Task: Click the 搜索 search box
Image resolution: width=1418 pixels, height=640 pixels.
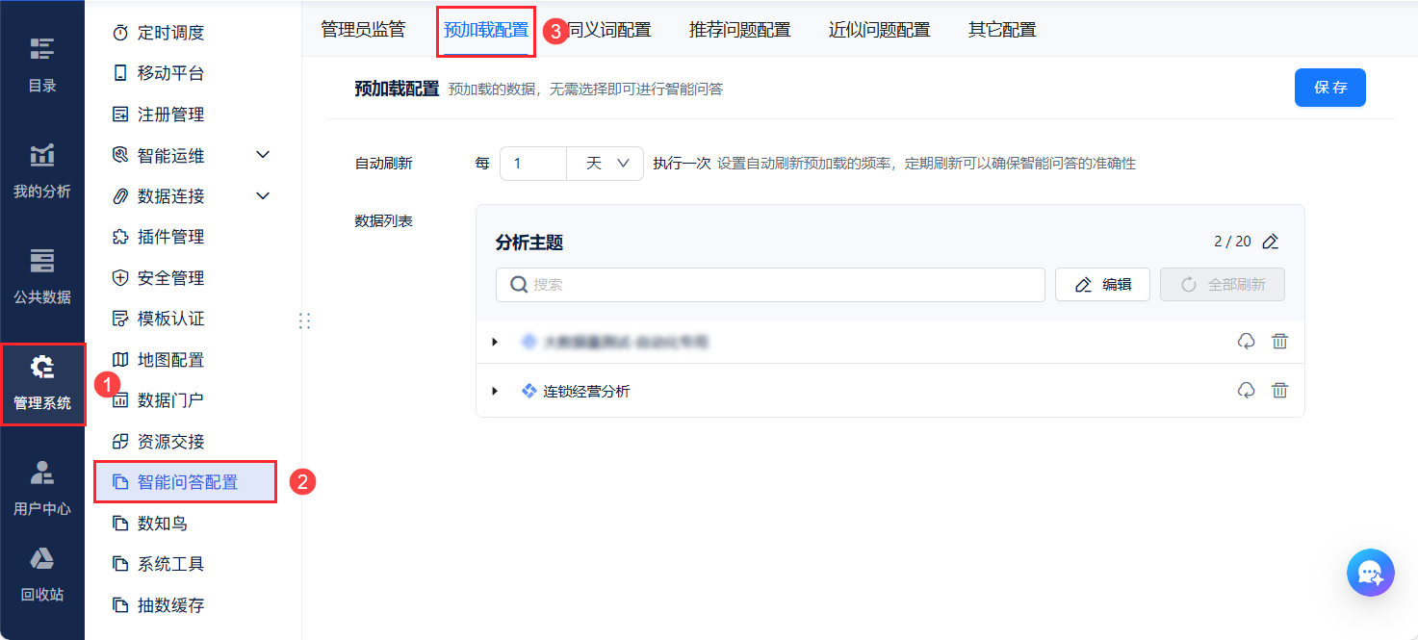Action: [x=770, y=285]
